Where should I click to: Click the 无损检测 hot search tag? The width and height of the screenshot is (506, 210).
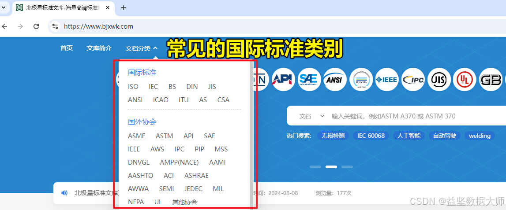tap(333, 136)
